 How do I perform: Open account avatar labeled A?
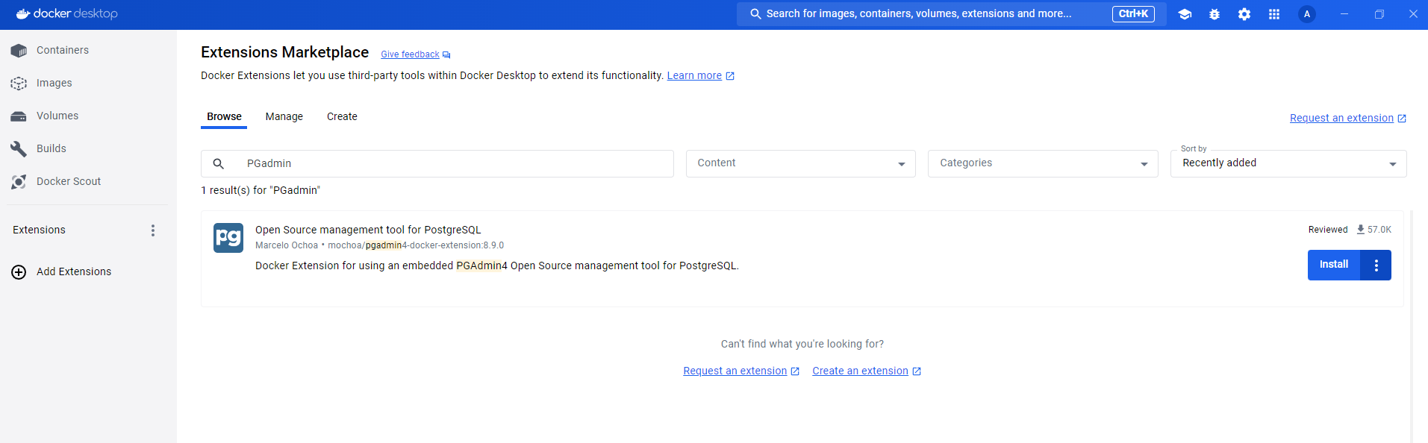coord(1307,14)
